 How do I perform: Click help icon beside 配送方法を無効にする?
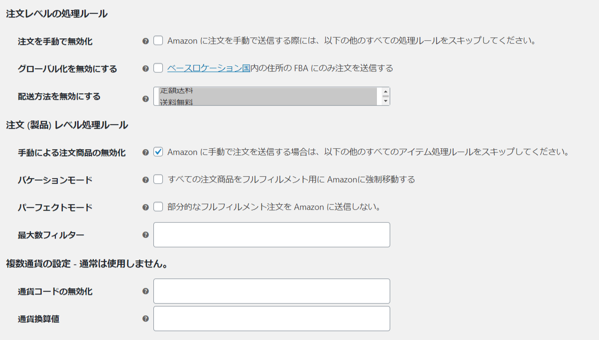pyautogui.click(x=145, y=98)
